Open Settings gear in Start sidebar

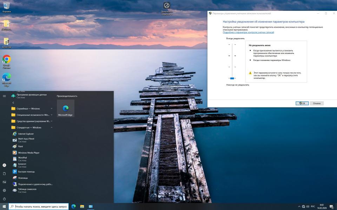pos(4,190)
